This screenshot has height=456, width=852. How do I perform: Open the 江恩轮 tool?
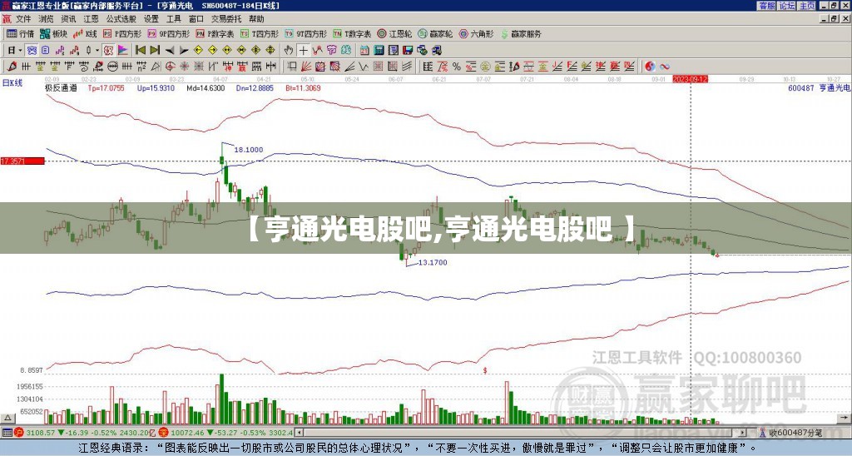tap(394, 33)
